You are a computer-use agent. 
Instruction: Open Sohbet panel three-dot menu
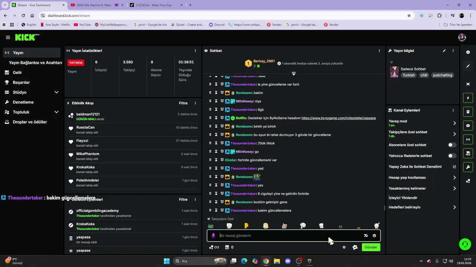(379, 51)
